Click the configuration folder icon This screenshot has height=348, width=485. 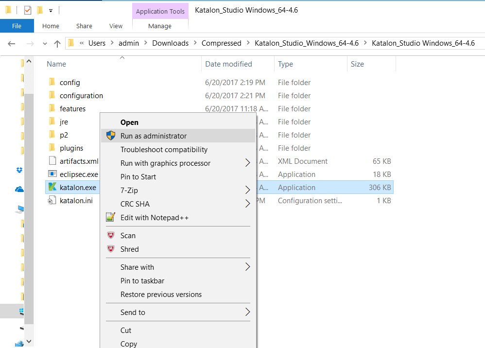pos(52,95)
